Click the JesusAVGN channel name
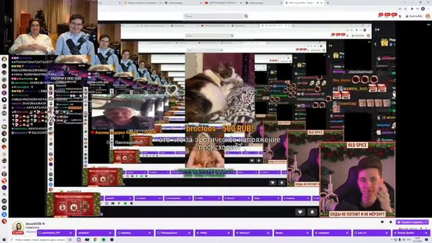Viewport: 432px width, 243px height. (33, 223)
